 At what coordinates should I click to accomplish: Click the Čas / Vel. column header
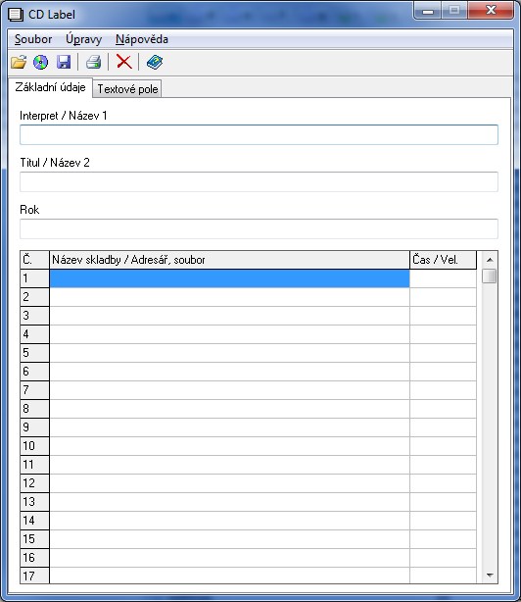(x=444, y=260)
